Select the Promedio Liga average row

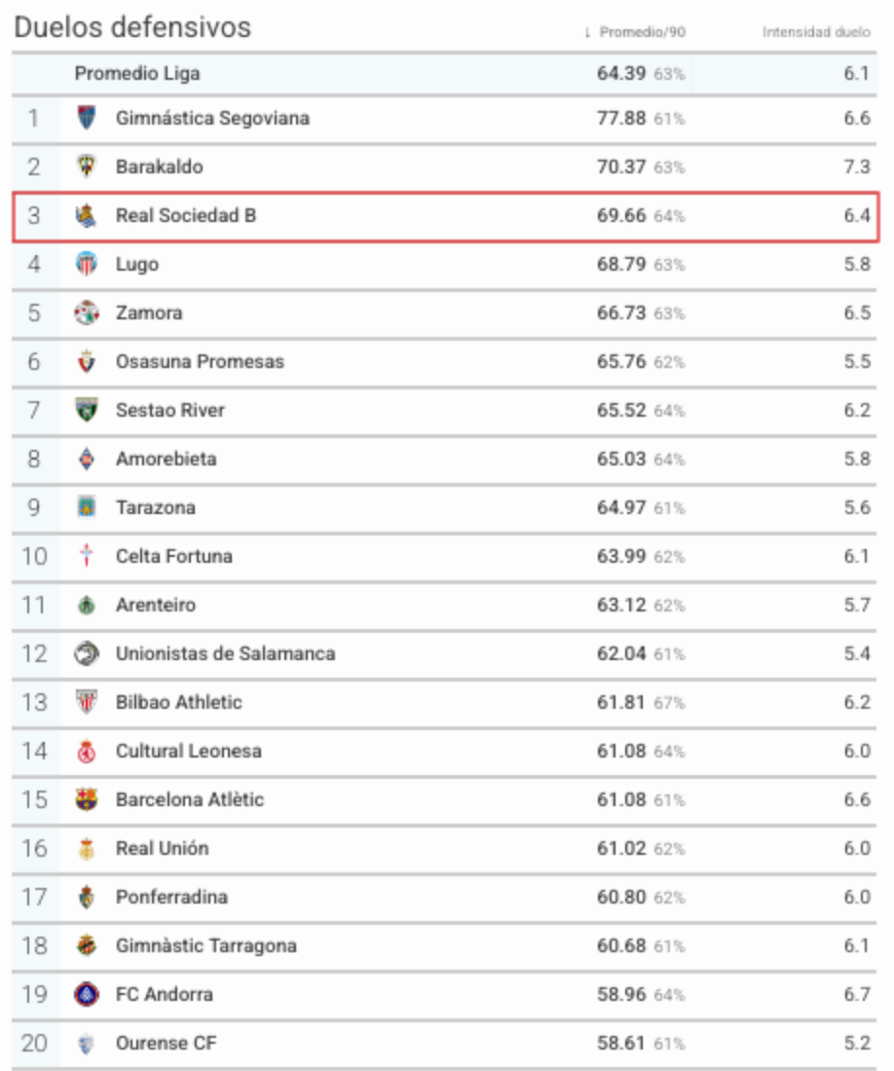tap(444, 74)
